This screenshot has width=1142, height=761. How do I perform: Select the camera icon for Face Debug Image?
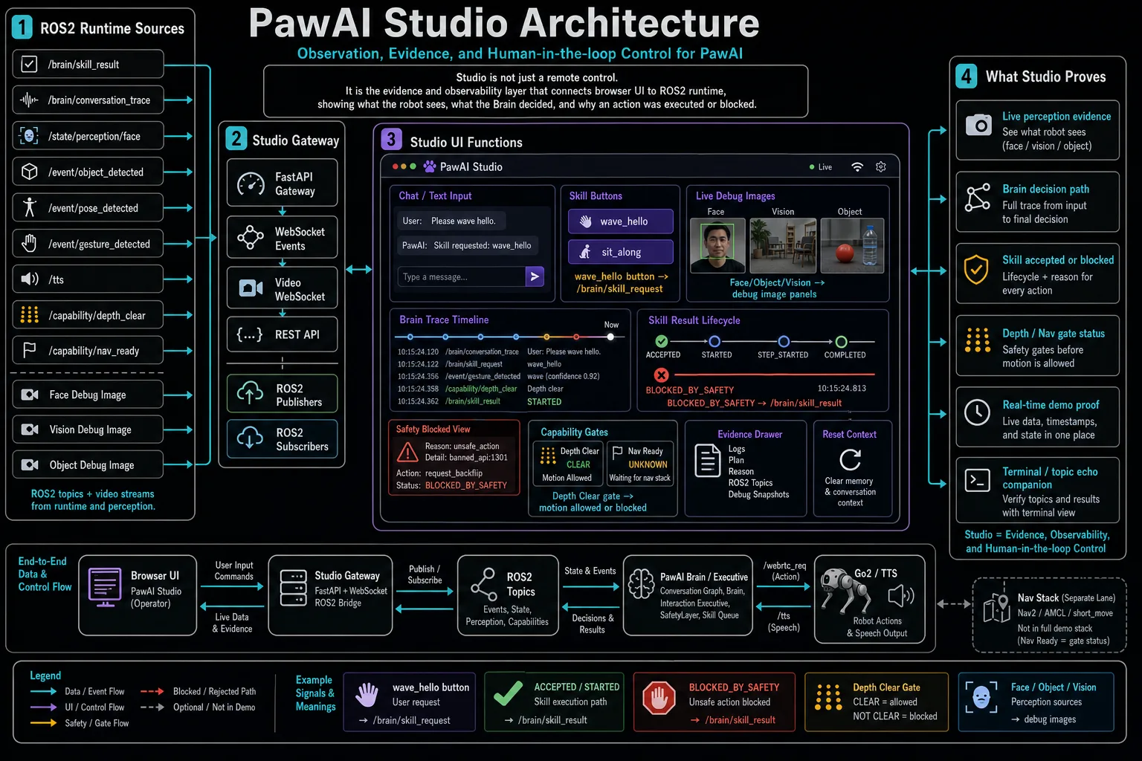30,395
